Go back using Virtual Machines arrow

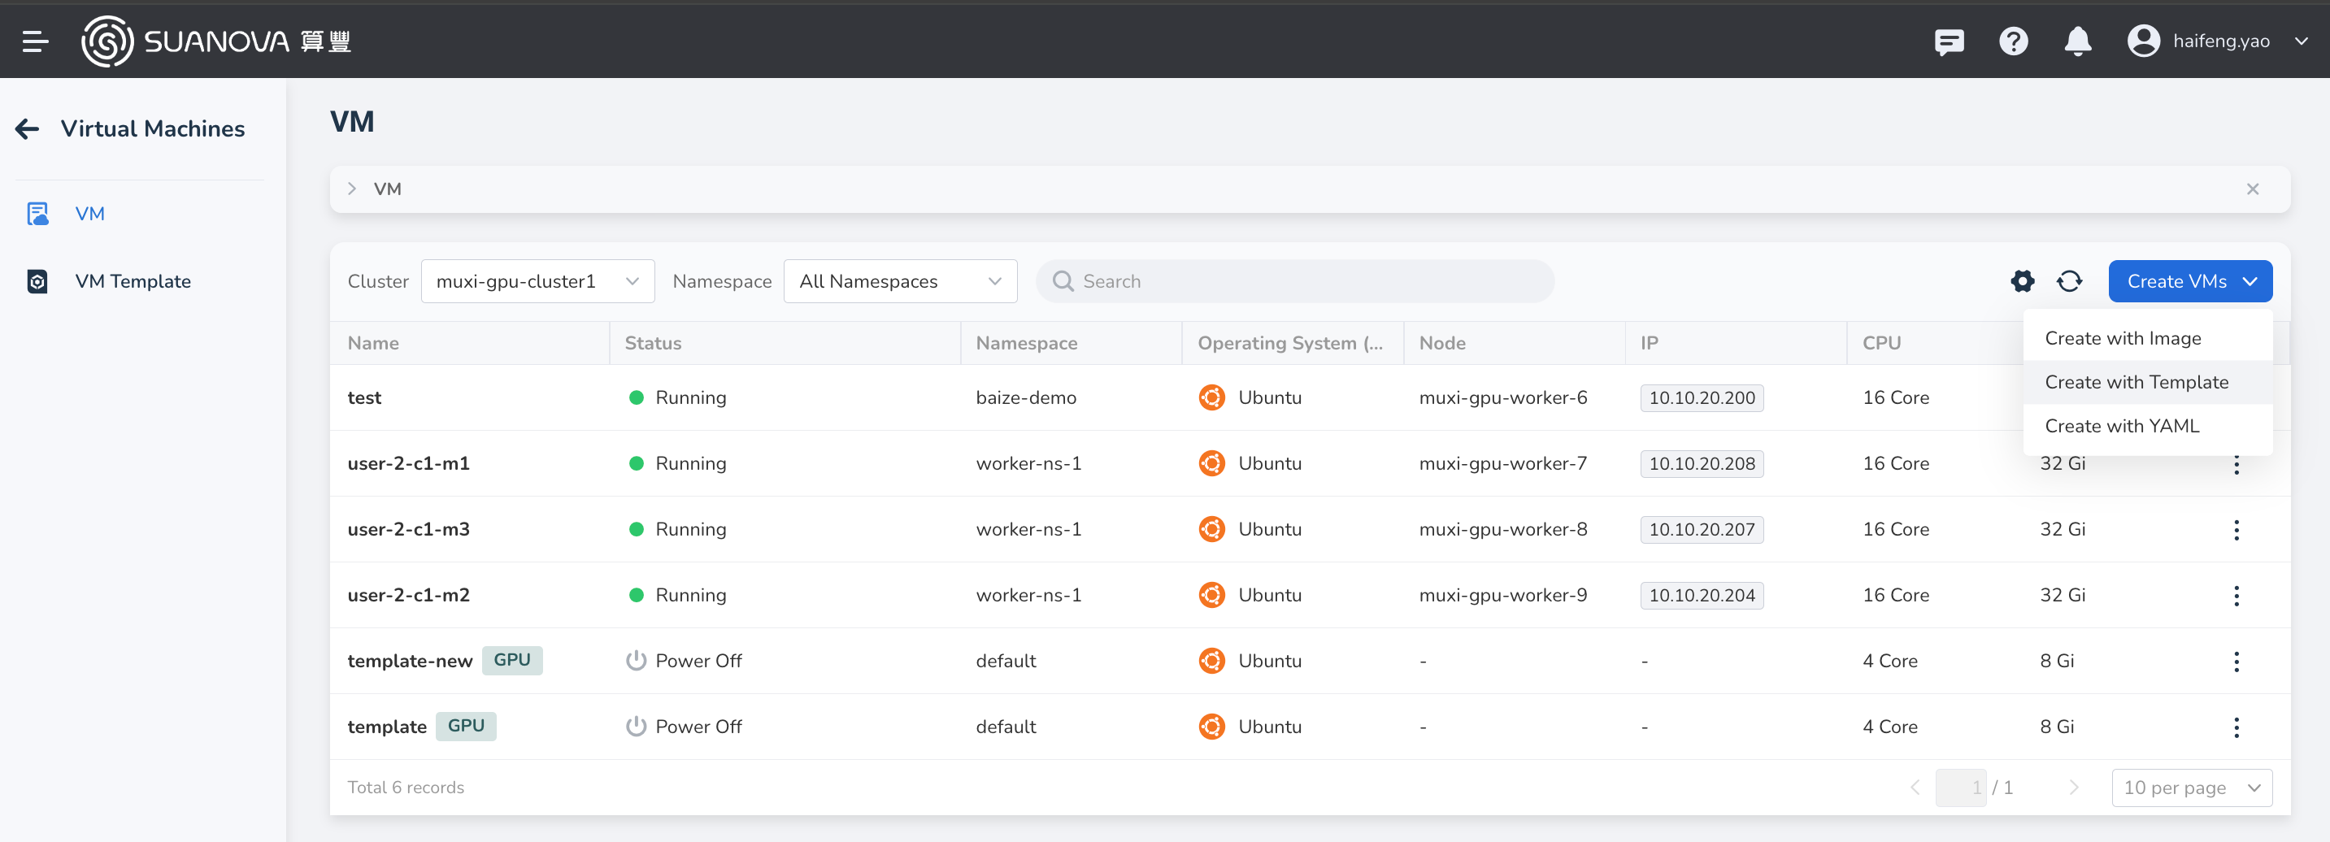[x=27, y=128]
